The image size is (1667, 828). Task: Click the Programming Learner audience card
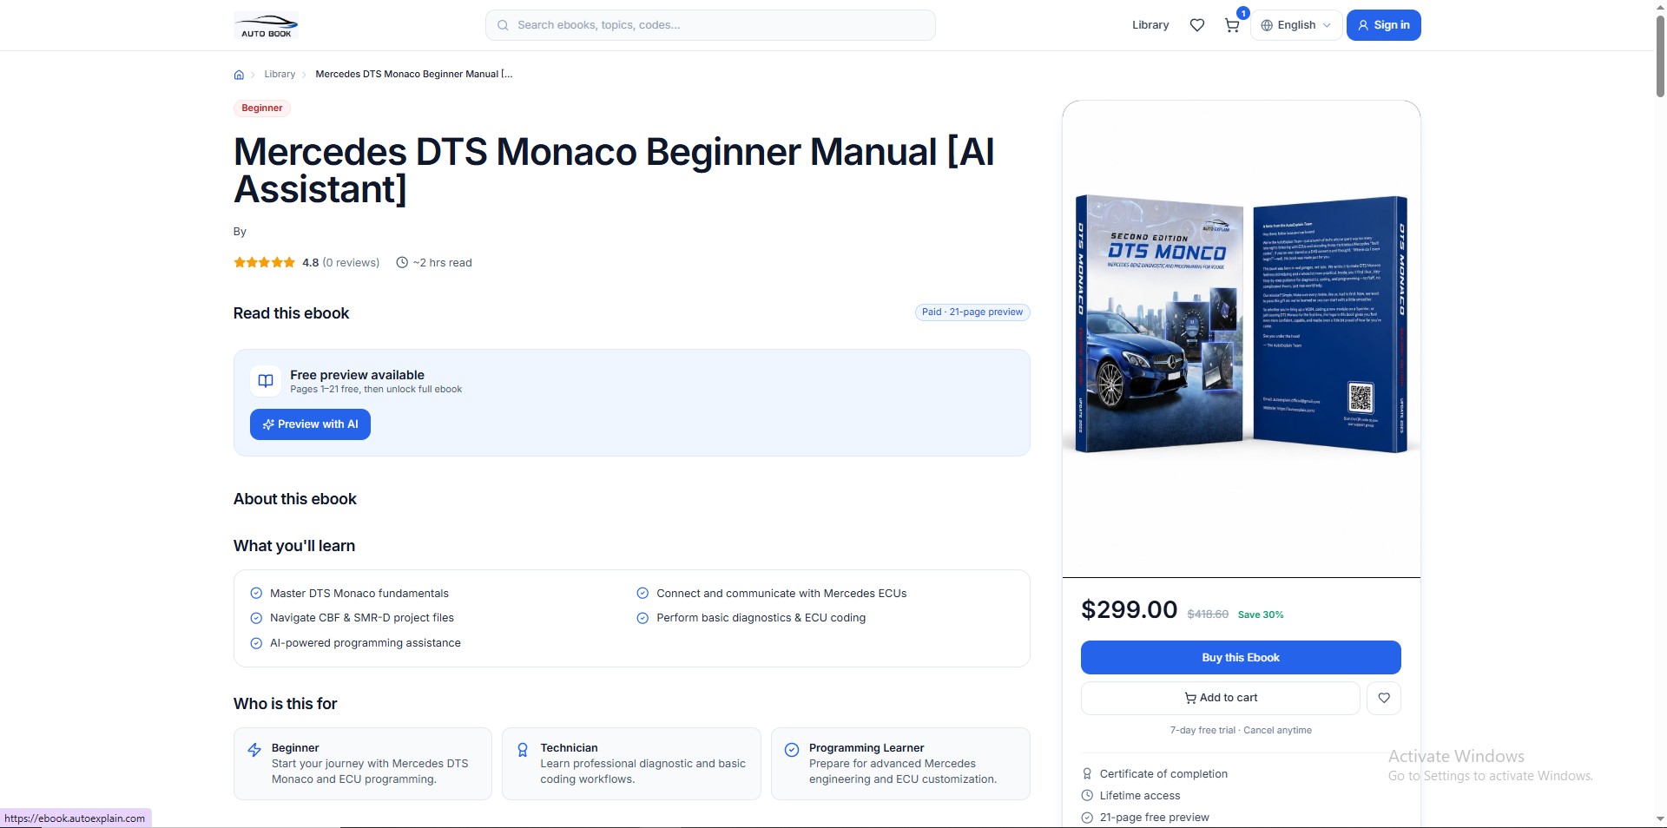pyautogui.click(x=900, y=764)
